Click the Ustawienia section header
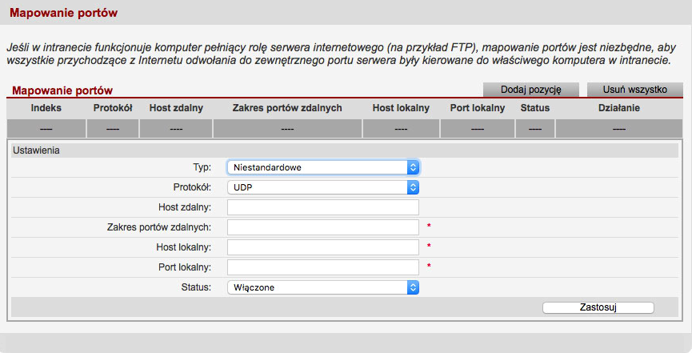 click(37, 150)
